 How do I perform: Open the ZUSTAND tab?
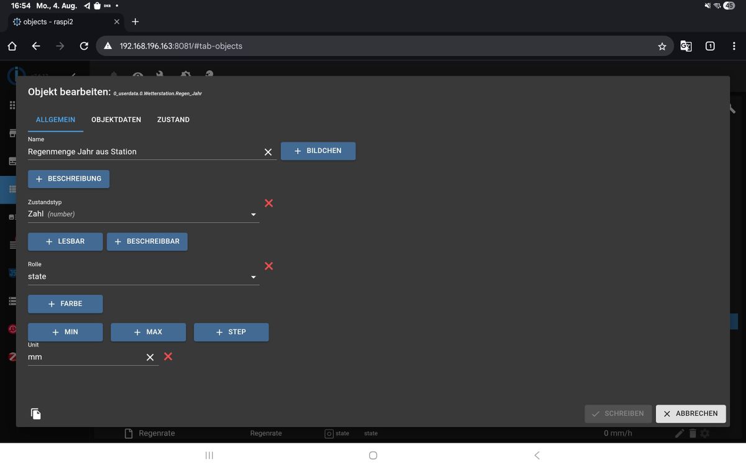[x=173, y=119]
